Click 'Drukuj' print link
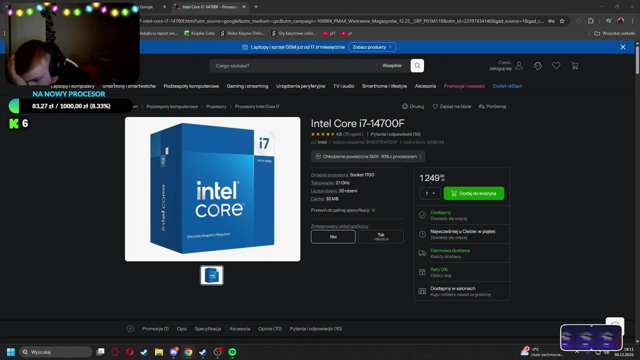 [x=413, y=106]
